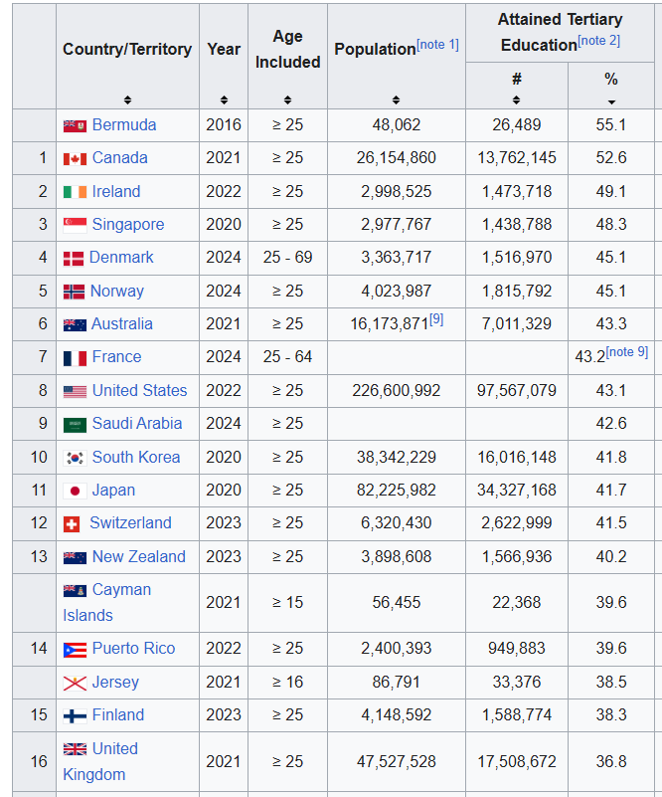The image size is (662, 797).
Task: Open the note 2 reference link
Action: 598,41
